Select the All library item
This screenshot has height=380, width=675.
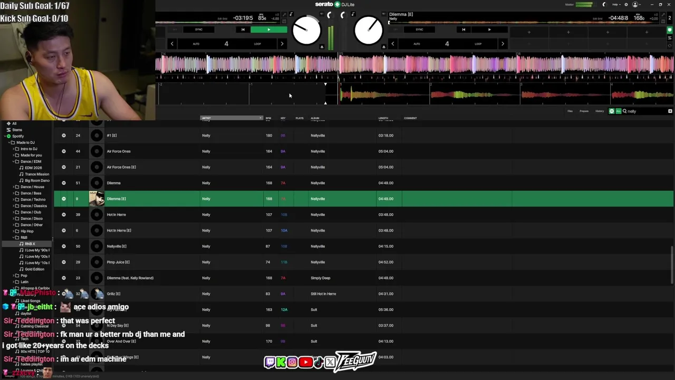point(14,123)
